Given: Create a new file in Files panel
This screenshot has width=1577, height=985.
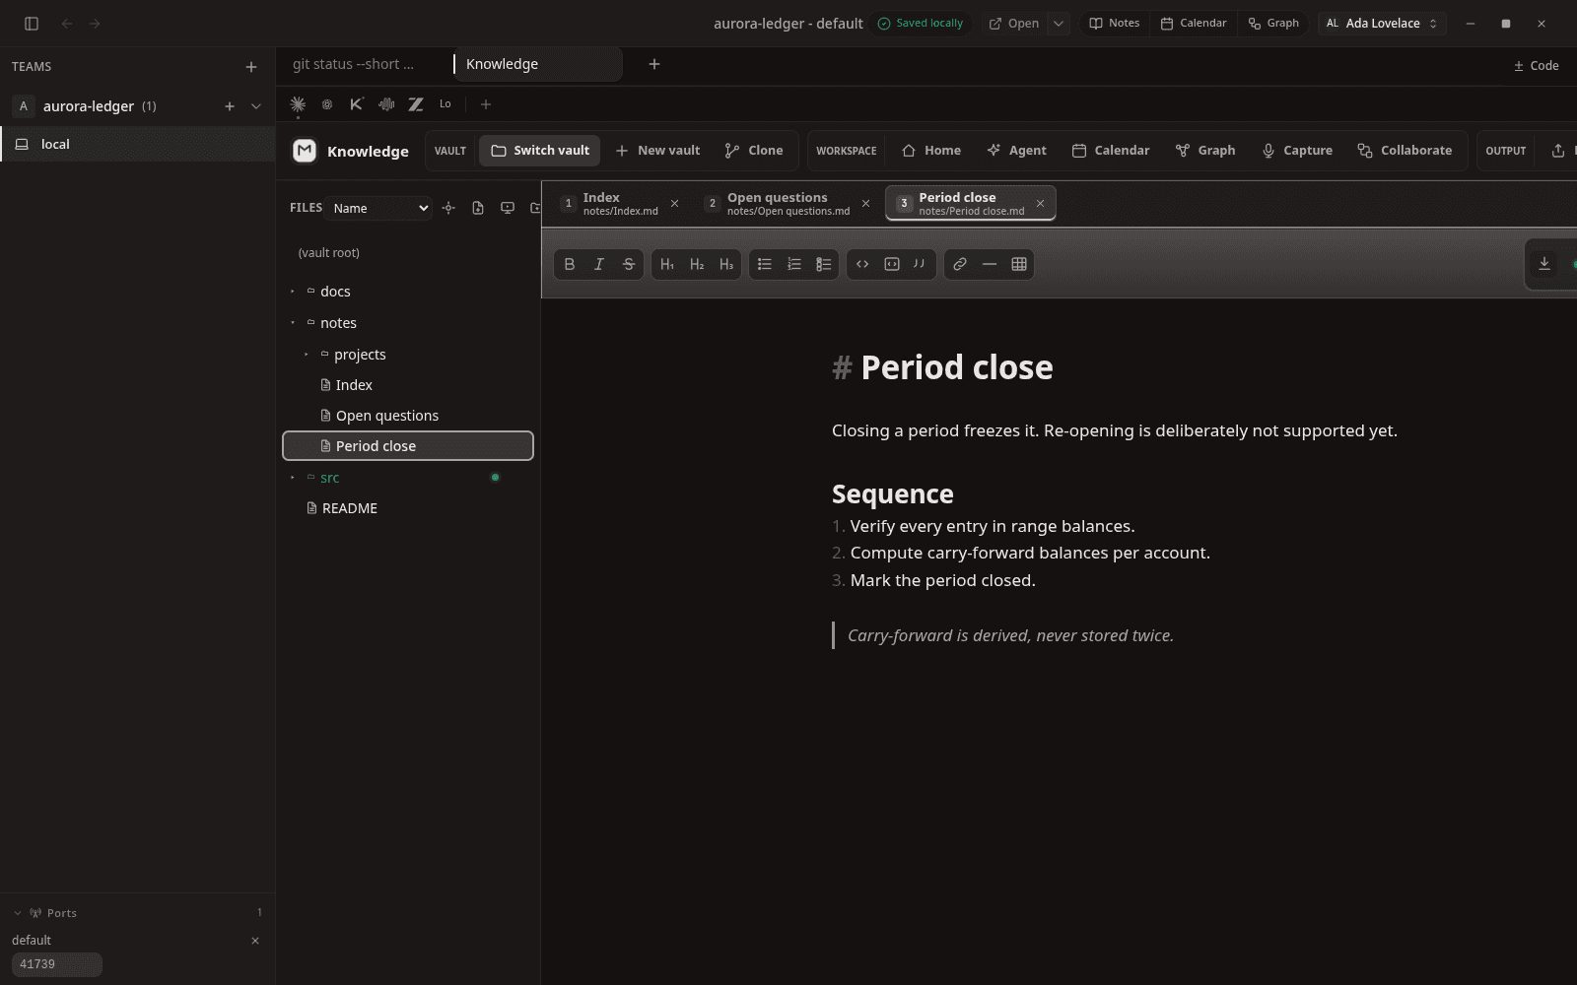Looking at the screenshot, I should 478,208.
